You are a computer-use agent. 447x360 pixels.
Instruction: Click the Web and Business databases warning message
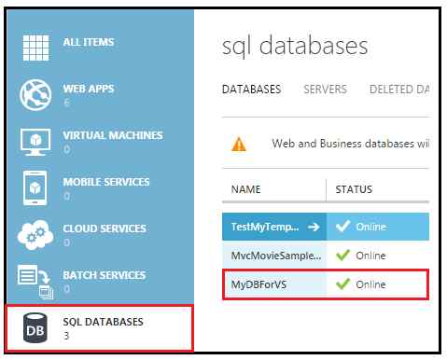click(x=351, y=144)
